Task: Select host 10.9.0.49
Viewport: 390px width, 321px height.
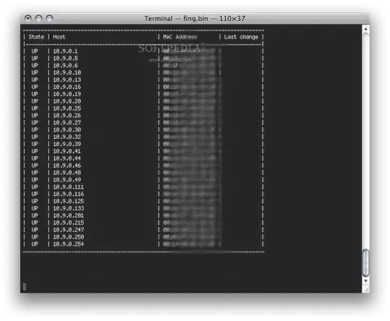Action: [x=67, y=180]
